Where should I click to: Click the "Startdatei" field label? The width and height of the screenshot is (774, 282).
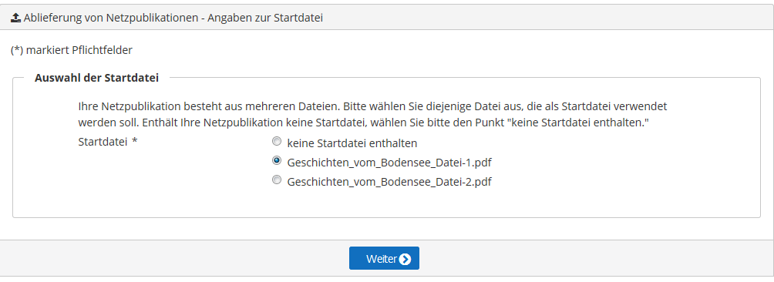tap(103, 142)
